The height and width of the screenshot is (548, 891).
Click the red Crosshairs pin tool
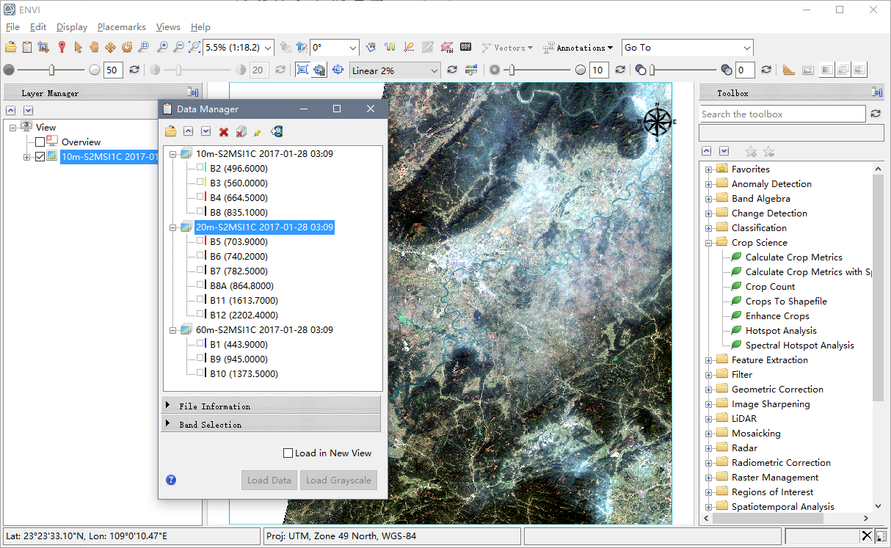[62, 48]
